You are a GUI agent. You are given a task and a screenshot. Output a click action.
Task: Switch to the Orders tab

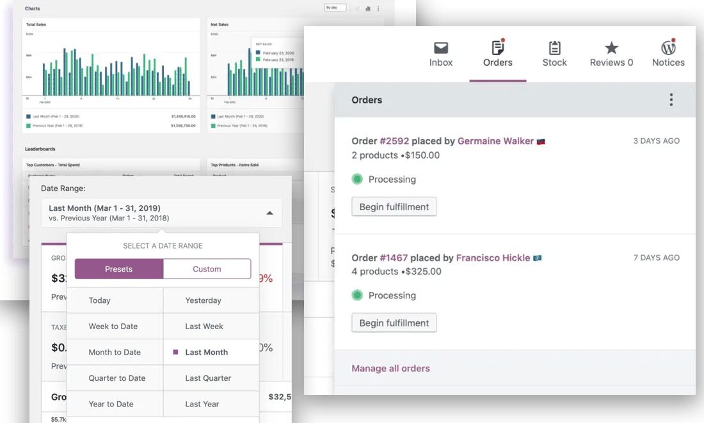pos(497,56)
